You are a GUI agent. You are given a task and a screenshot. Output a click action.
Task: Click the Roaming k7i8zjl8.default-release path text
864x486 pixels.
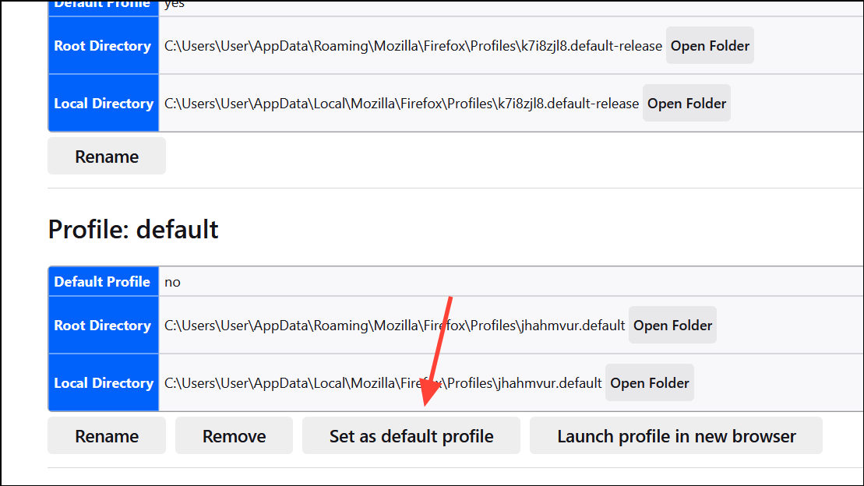413,46
